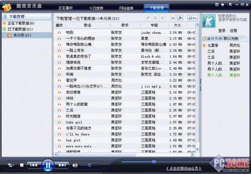Select 未分类 (21) folder in tree
The image size is (251, 174).
click(22, 35)
